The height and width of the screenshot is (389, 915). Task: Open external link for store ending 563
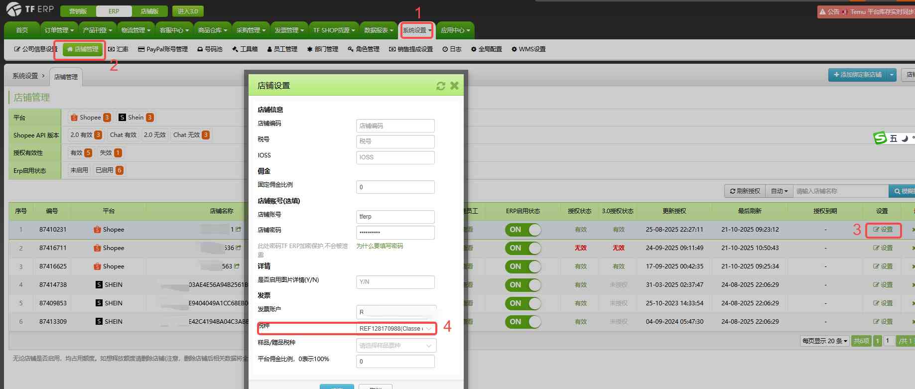[x=237, y=266]
